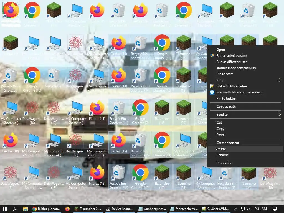The height and width of the screenshot is (213, 284).
Task: Choose Cut in the context menu
Action: 245,122
